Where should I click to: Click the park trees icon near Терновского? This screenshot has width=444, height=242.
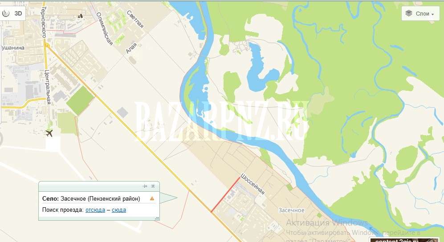click(81, 16)
